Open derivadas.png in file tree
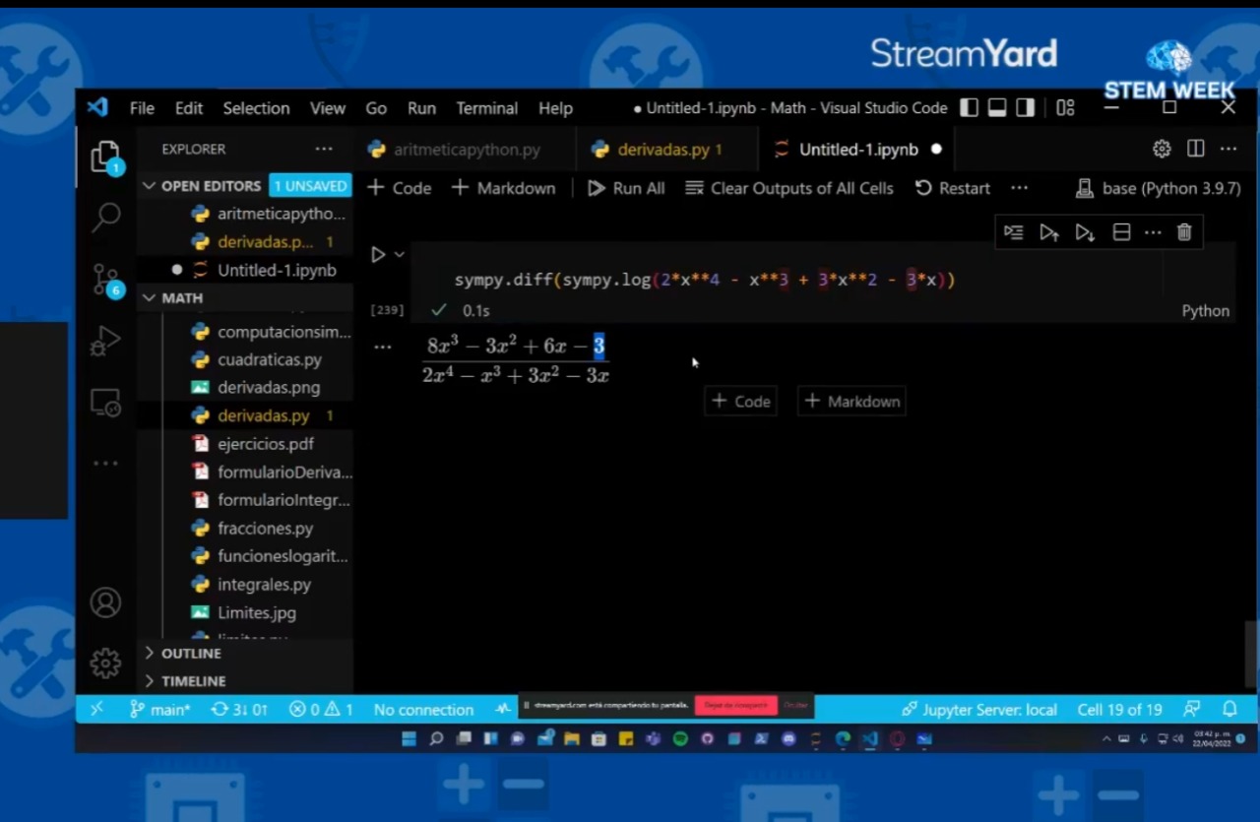 tap(268, 387)
